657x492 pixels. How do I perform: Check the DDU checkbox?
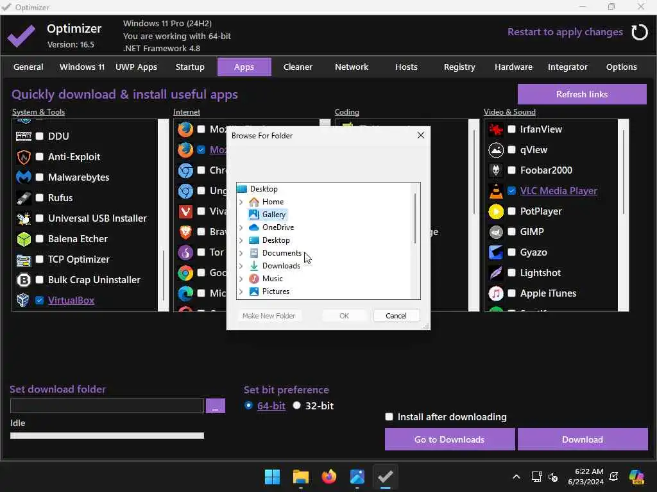click(x=39, y=136)
